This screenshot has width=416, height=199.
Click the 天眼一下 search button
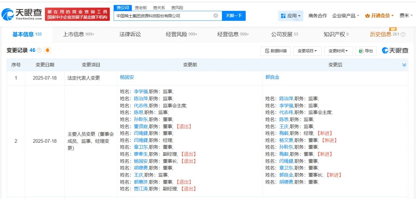234,16
